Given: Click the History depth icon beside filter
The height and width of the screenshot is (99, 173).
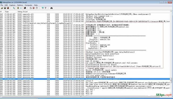Looking at the screenshot, I should 45,8.
